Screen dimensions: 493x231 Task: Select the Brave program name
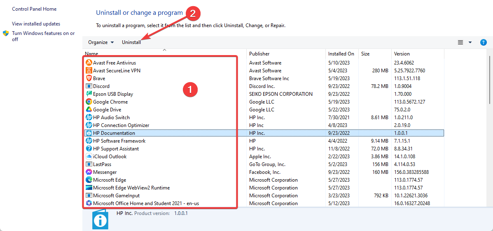[99, 79]
